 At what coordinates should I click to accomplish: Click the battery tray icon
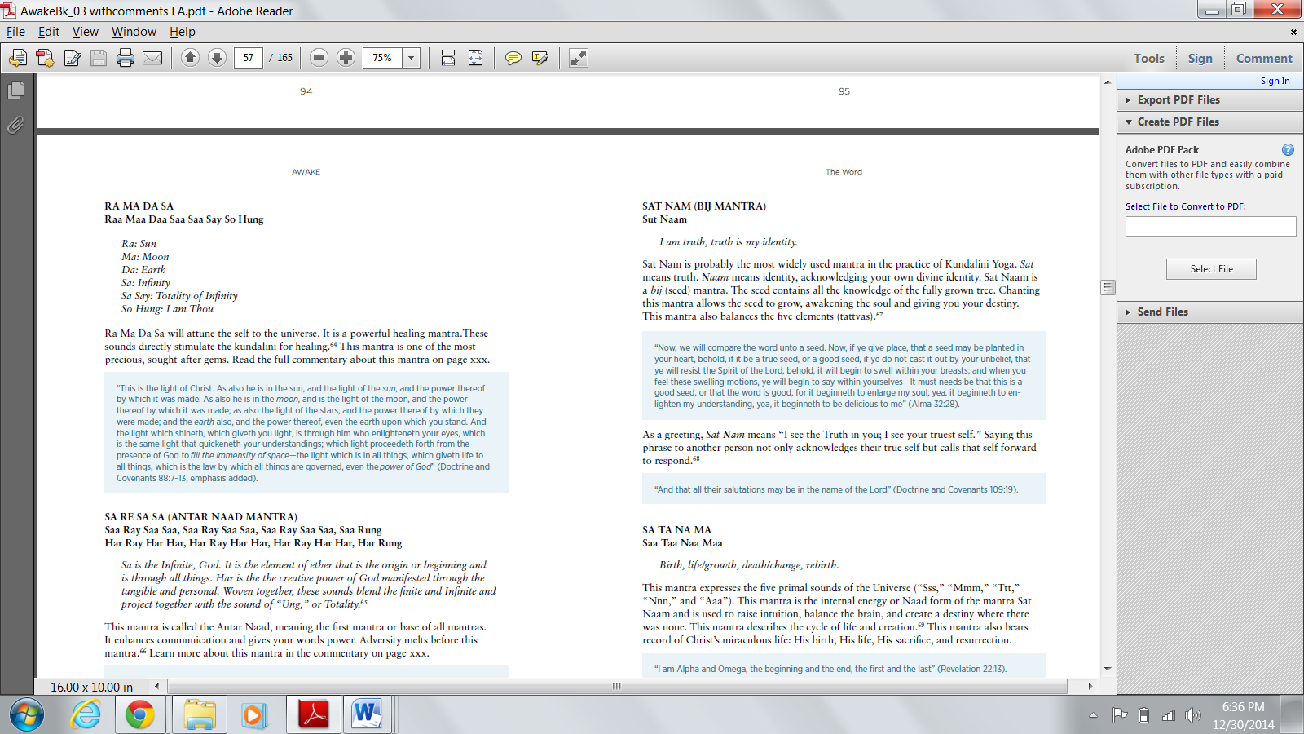[x=1143, y=715]
